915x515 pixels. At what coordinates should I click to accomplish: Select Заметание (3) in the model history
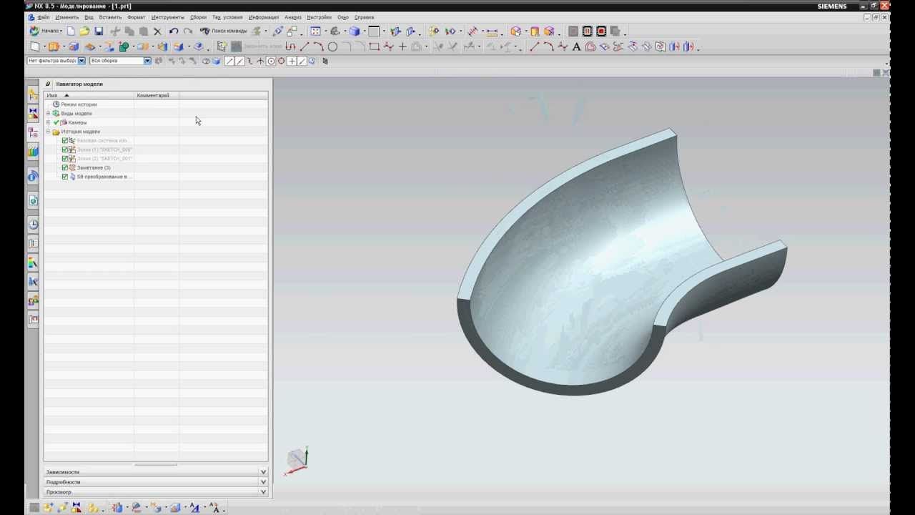click(x=94, y=167)
